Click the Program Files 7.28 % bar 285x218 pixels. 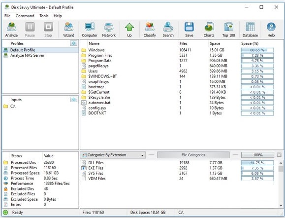[x=257, y=55]
